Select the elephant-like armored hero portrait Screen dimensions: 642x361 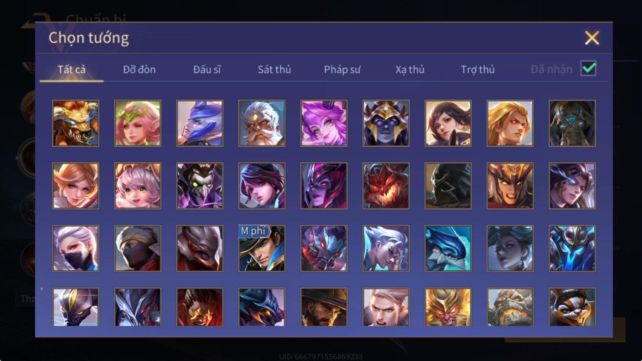(572, 123)
